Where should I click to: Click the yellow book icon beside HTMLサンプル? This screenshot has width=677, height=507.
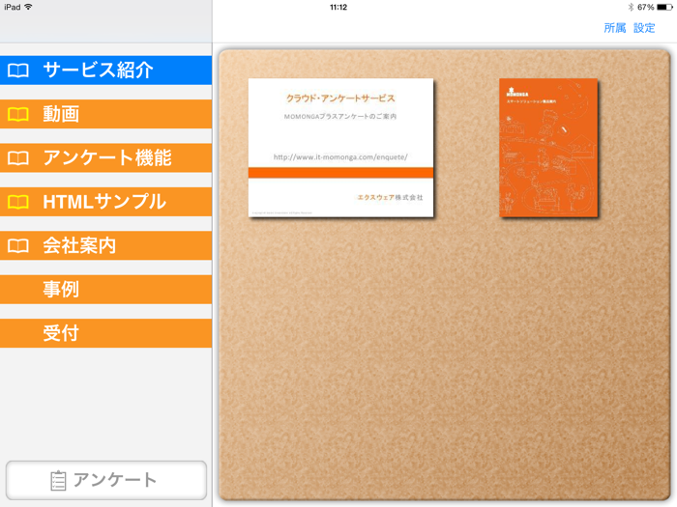18,202
